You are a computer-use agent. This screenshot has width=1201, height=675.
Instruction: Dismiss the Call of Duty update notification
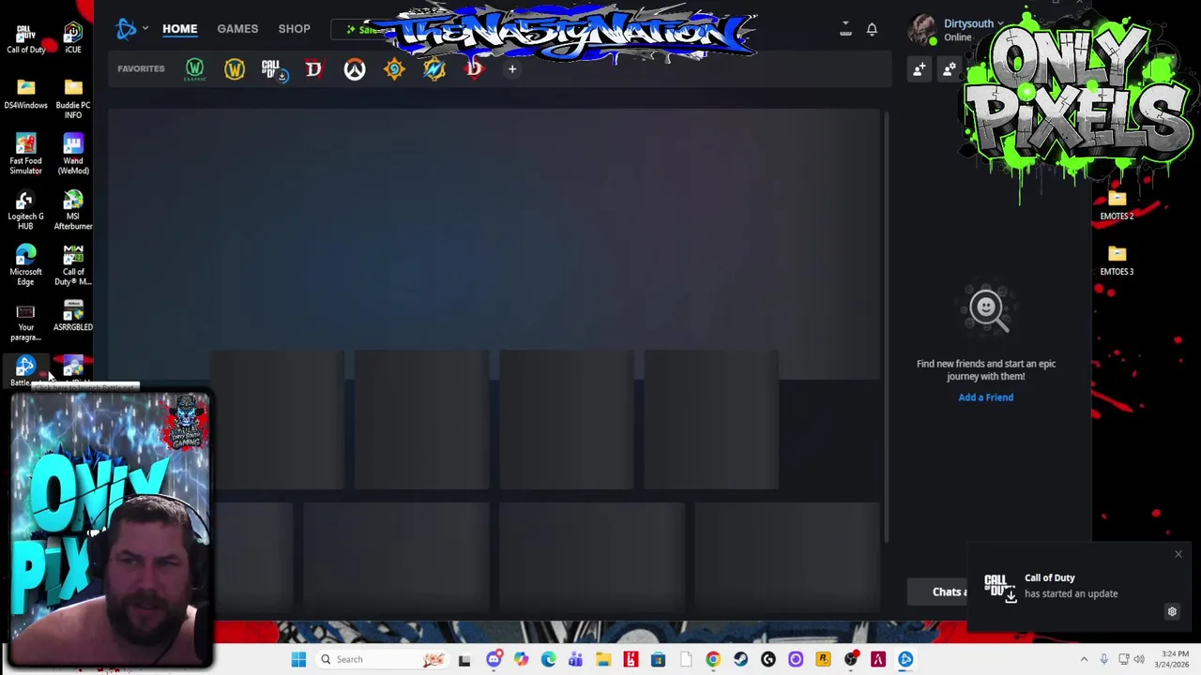point(1178,554)
